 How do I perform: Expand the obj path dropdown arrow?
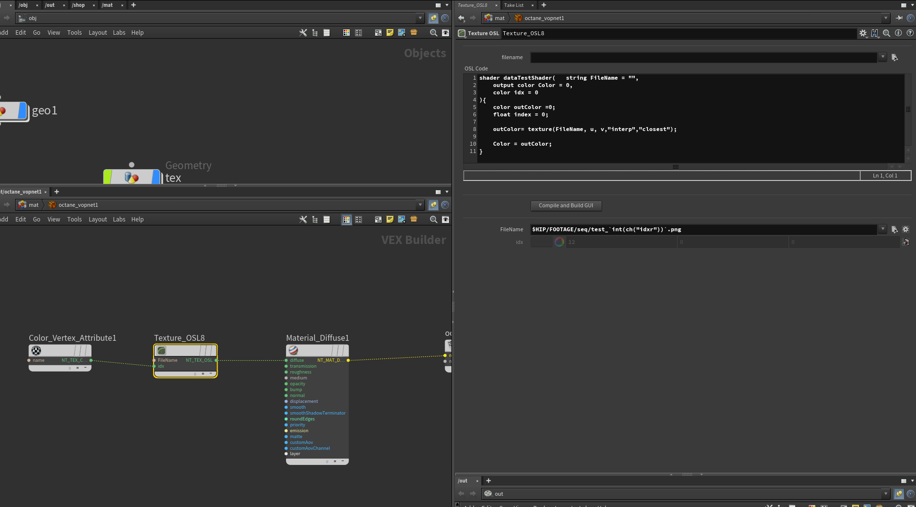coord(420,18)
